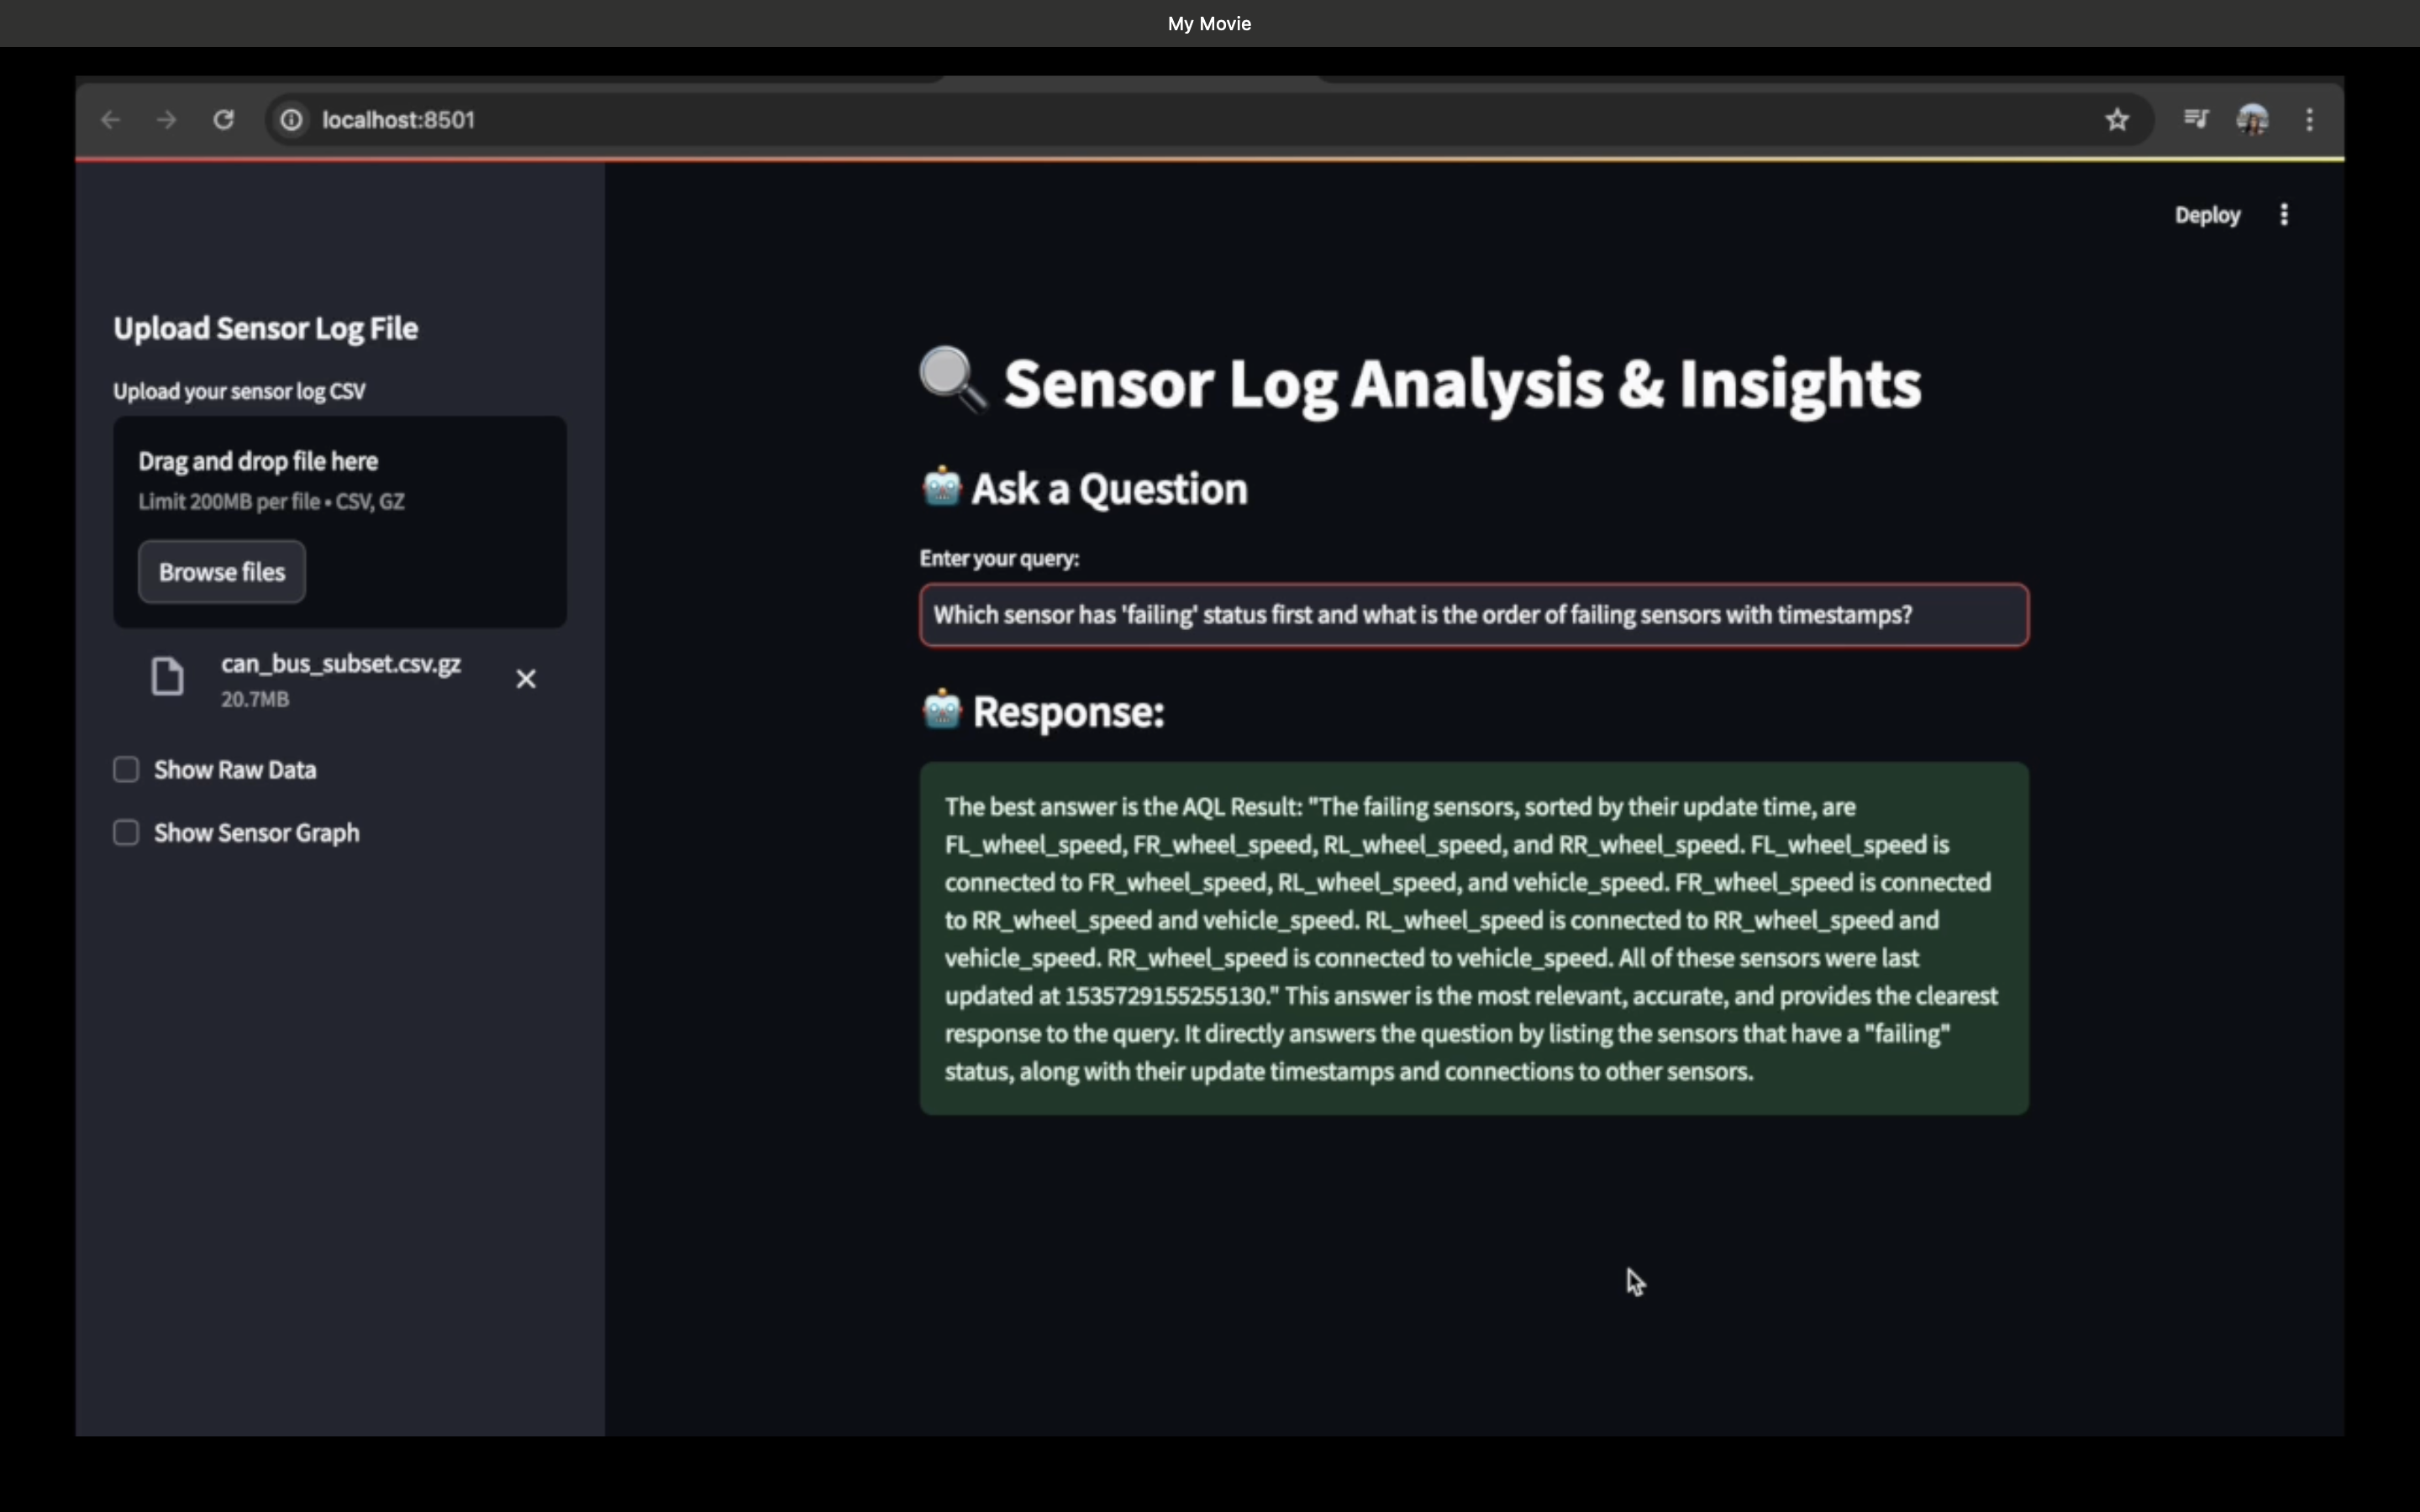Click the Browse files button
Image resolution: width=2420 pixels, height=1512 pixels.
tap(222, 572)
